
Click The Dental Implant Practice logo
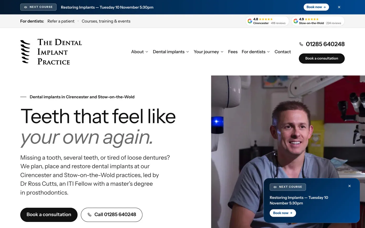coord(51,52)
